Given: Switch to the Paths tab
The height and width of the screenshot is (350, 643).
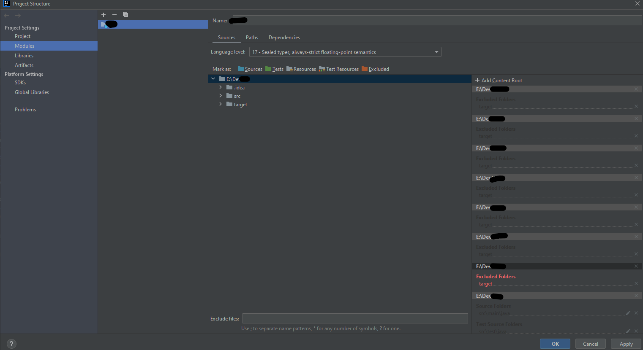Looking at the screenshot, I should pyautogui.click(x=252, y=38).
